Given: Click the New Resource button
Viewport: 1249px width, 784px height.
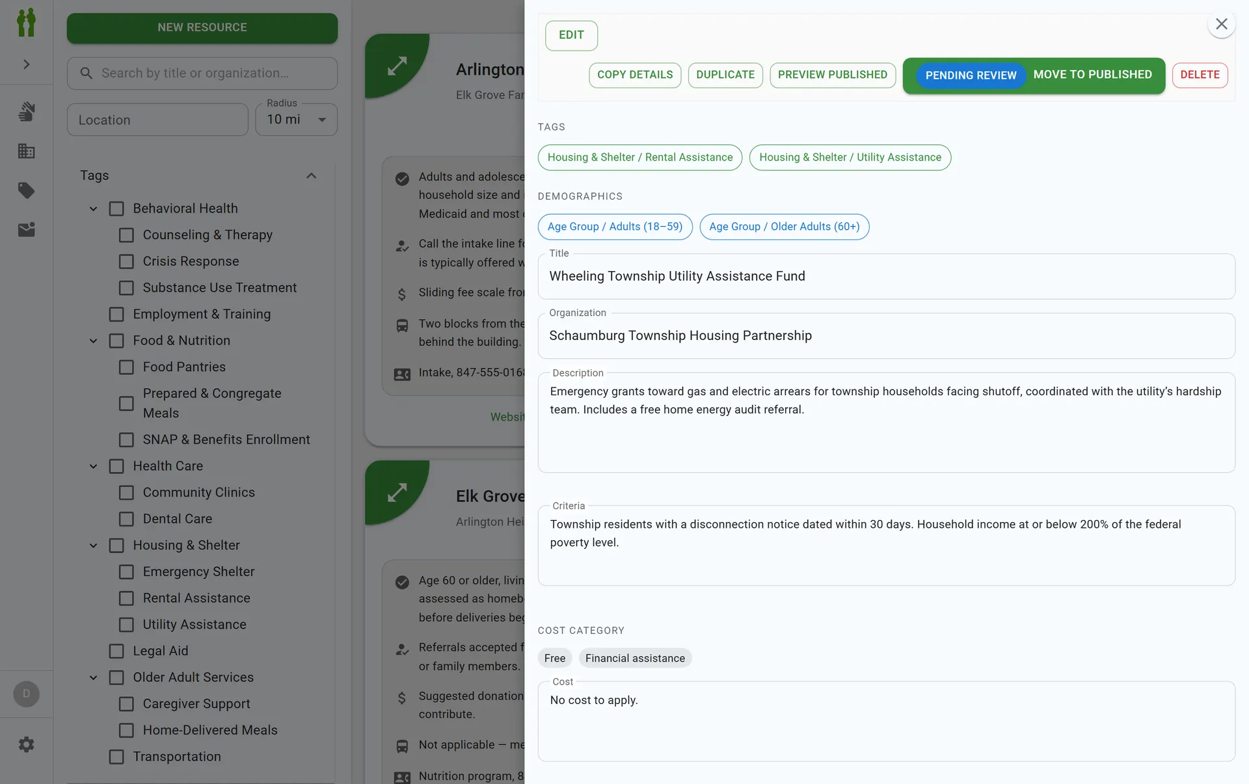Looking at the screenshot, I should tap(202, 27).
